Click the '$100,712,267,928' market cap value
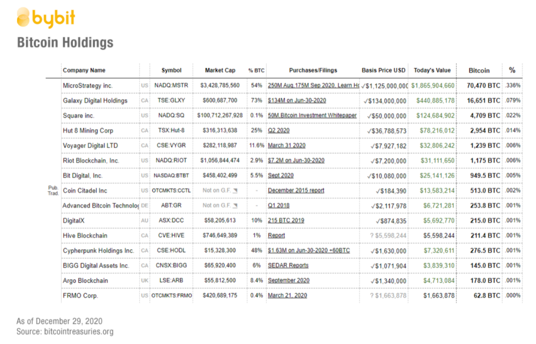The width and height of the screenshot is (536, 344). pyautogui.click(x=220, y=116)
